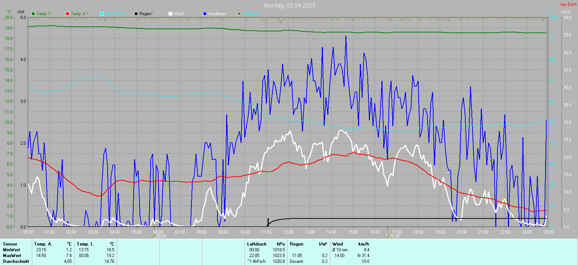Click the 'Durchschnitt' row label
Viewport: 578px width, 265px height.
(16, 261)
